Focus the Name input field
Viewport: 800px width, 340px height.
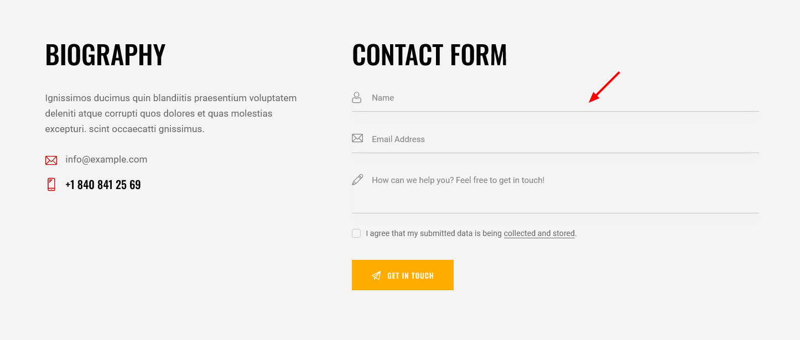555,98
